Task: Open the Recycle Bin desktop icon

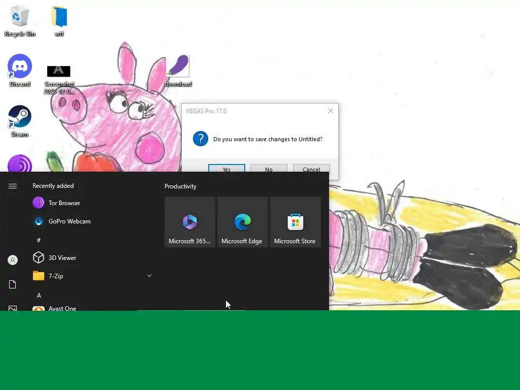Action: [x=20, y=20]
